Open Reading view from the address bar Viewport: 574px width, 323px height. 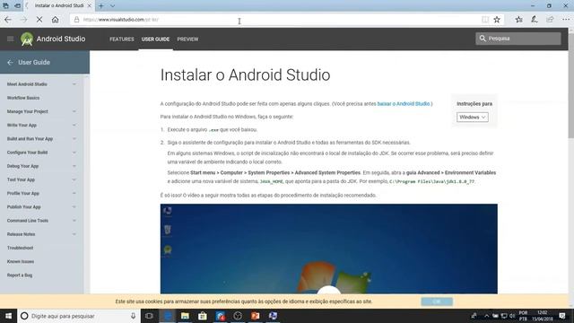485,20
